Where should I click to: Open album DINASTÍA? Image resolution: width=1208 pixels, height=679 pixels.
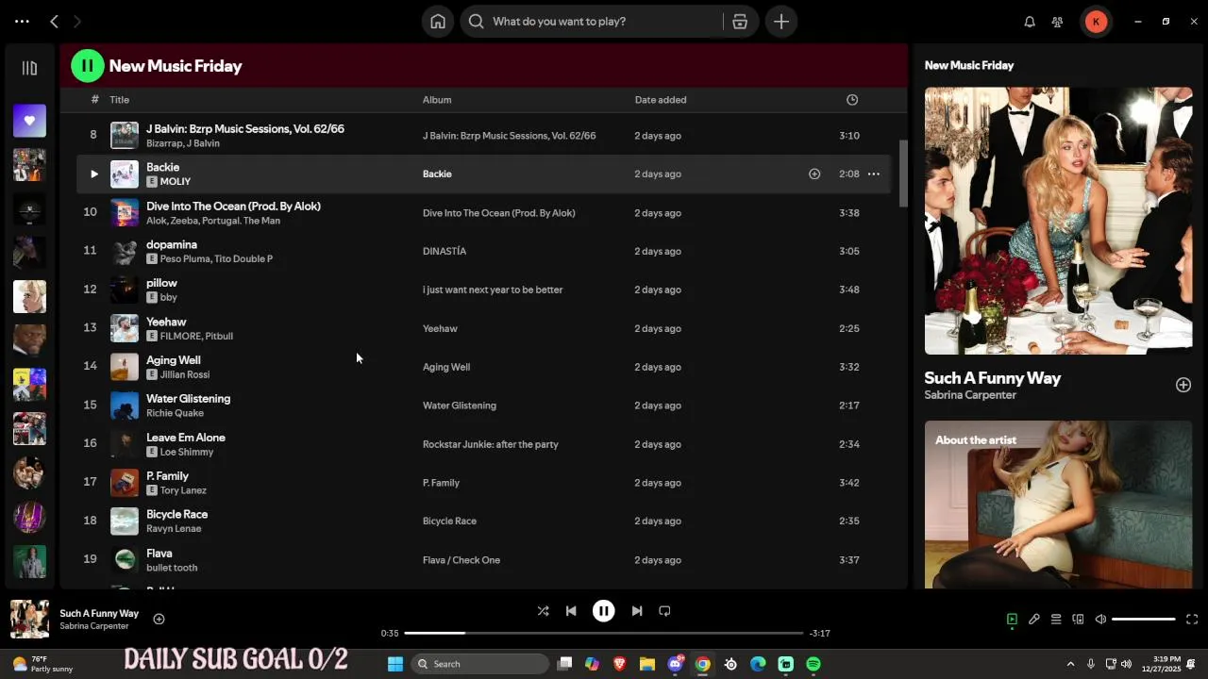tap(445, 251)
